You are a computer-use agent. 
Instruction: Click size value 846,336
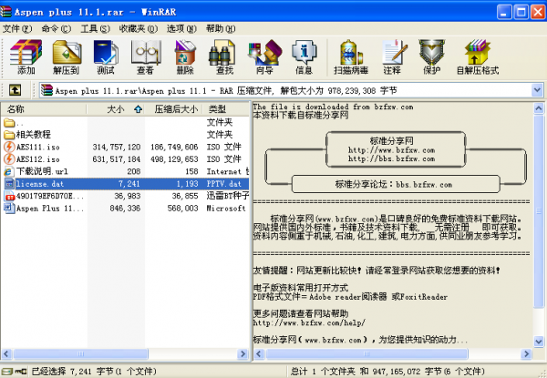[x=125, y=209]
